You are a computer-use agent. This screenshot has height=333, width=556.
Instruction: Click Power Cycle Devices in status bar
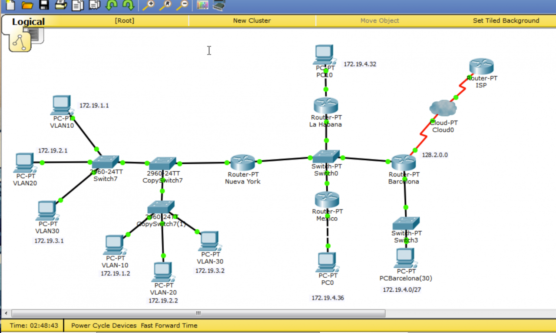click(103, 325)
